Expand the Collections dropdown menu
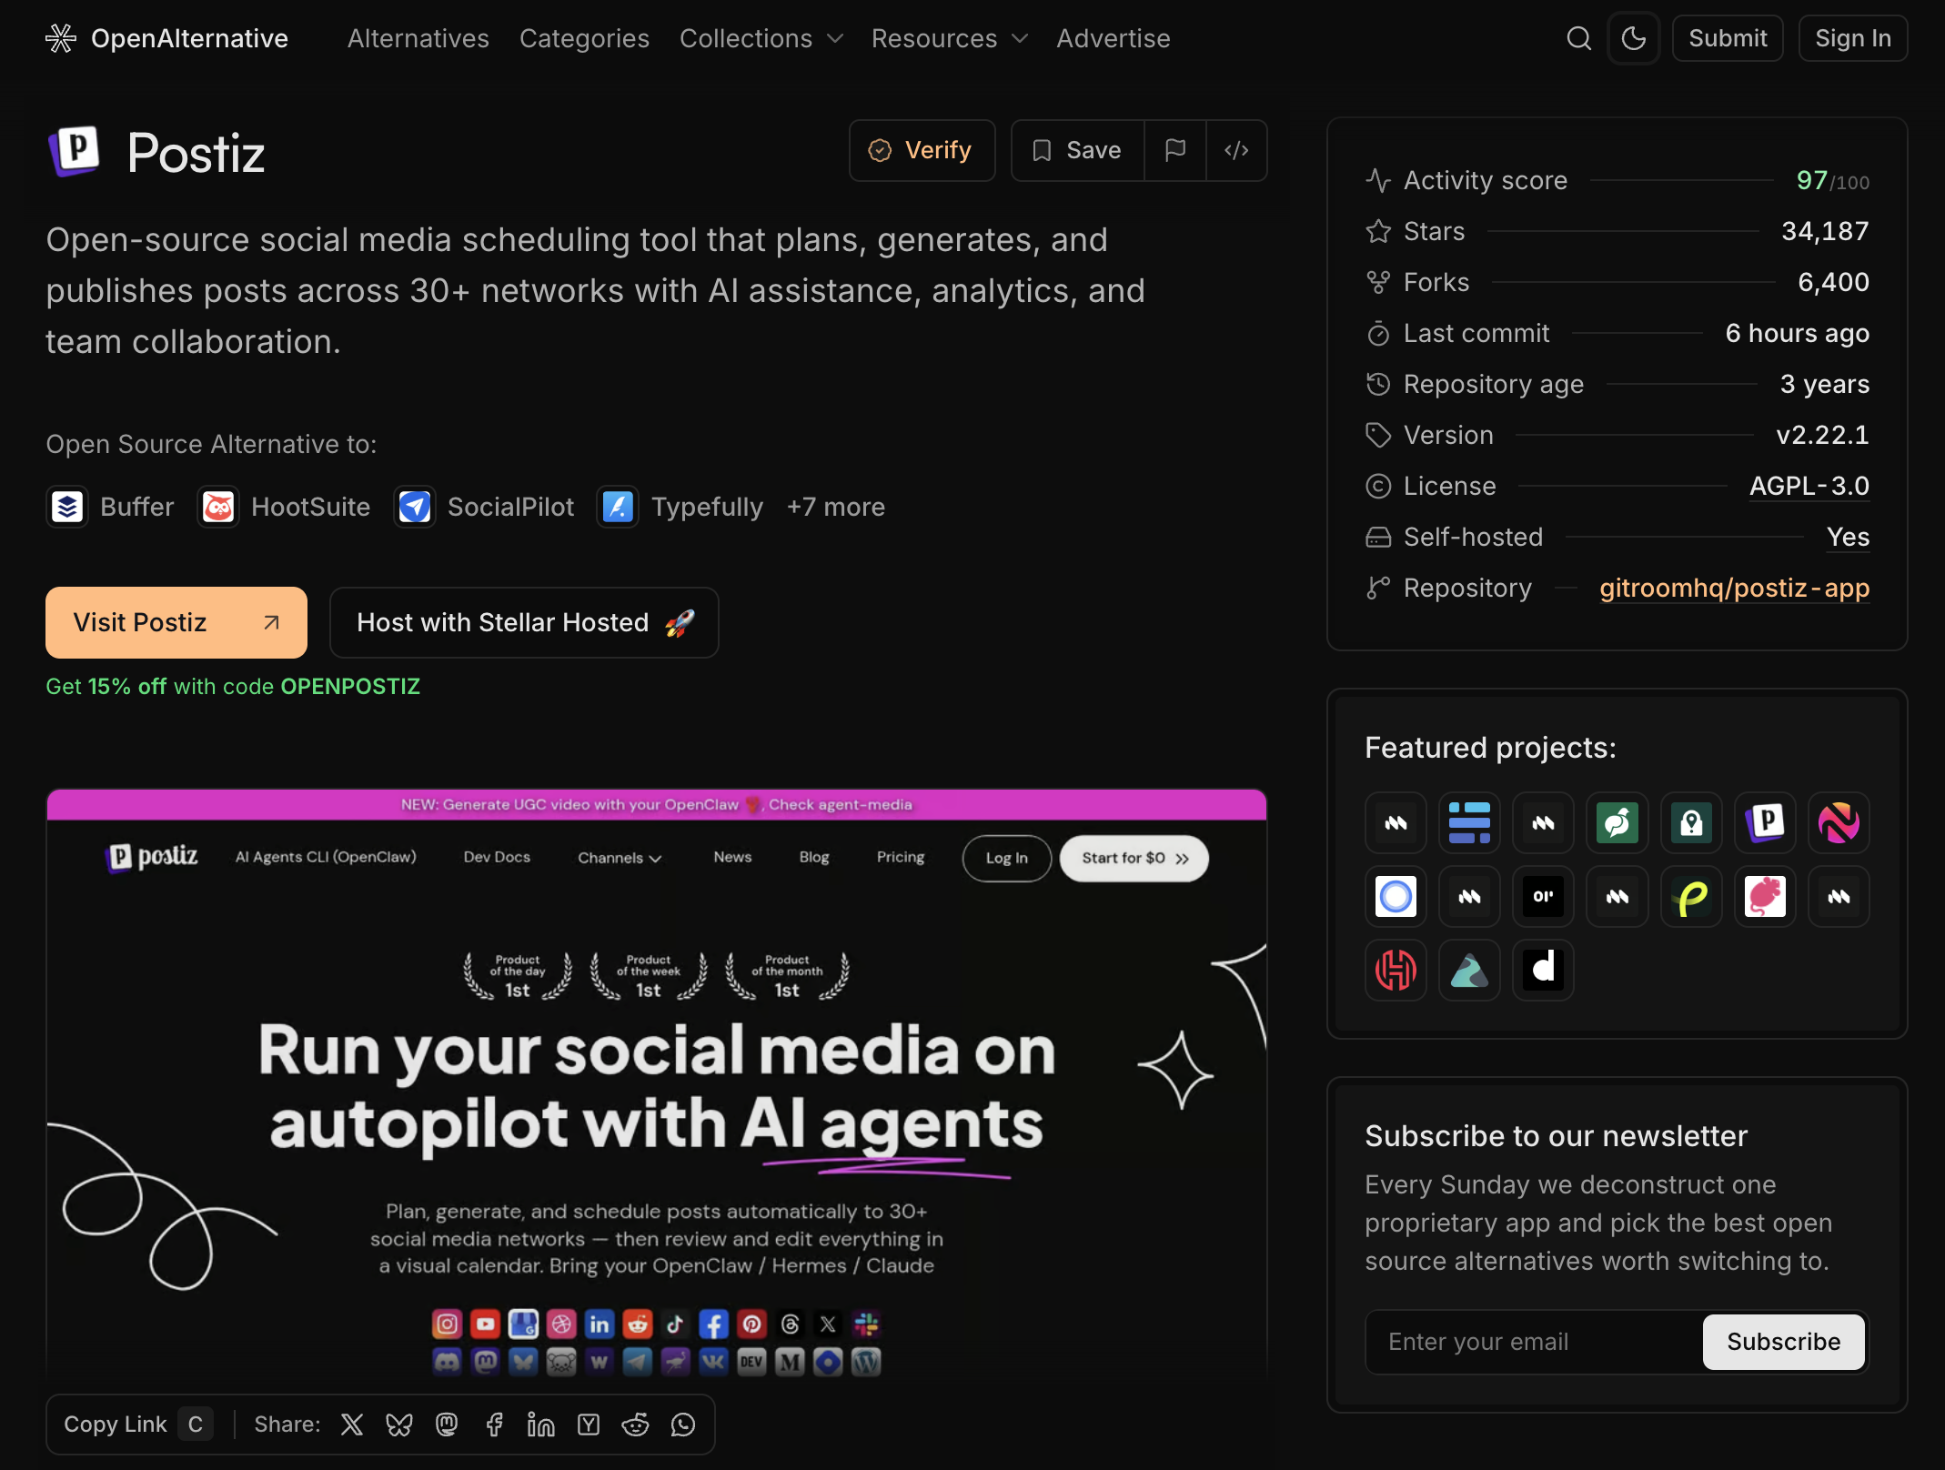This screenshot has width=1945, height=1470. pos(761,38)
